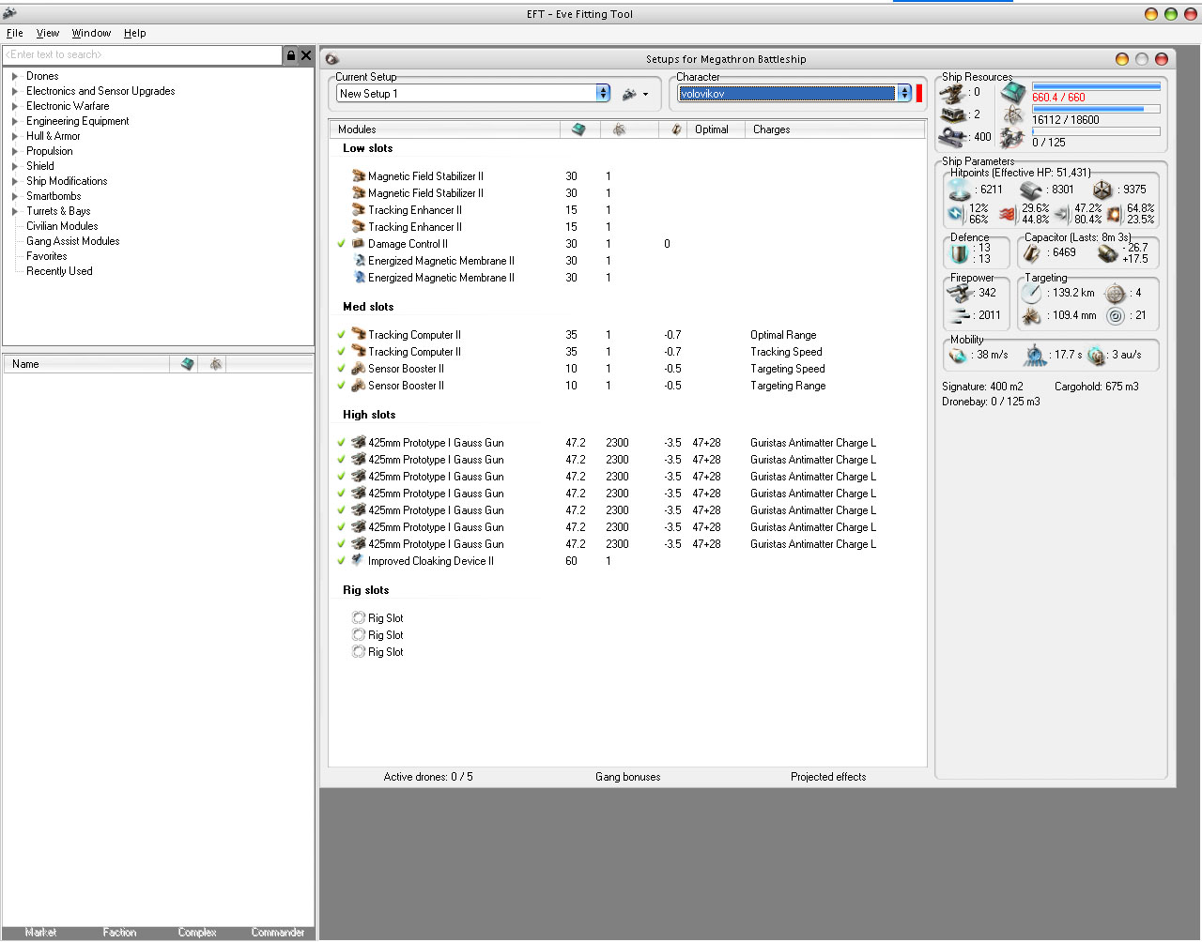The image size is (1202, 942).
Task: Click the lock icon beside search box
Action: [291, 55]
